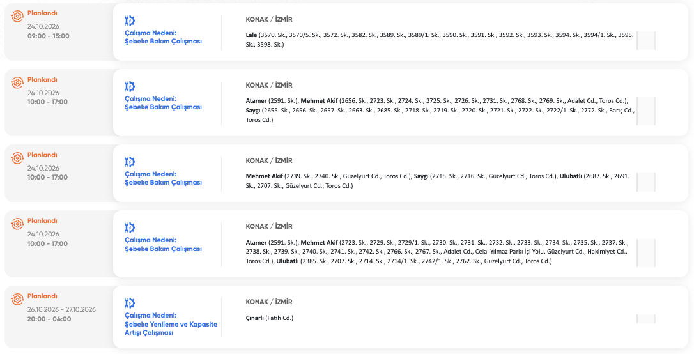The height and width of the screenshot is (354, 694).
Task: Click the neighbourhood name 'Lale'
Action: point(251,35)
